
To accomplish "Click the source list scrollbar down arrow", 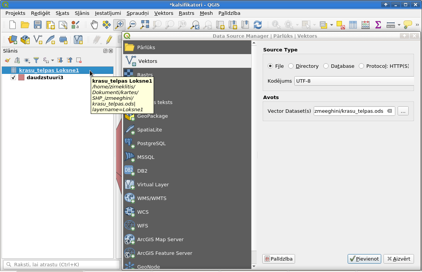I will click(254, 266).
